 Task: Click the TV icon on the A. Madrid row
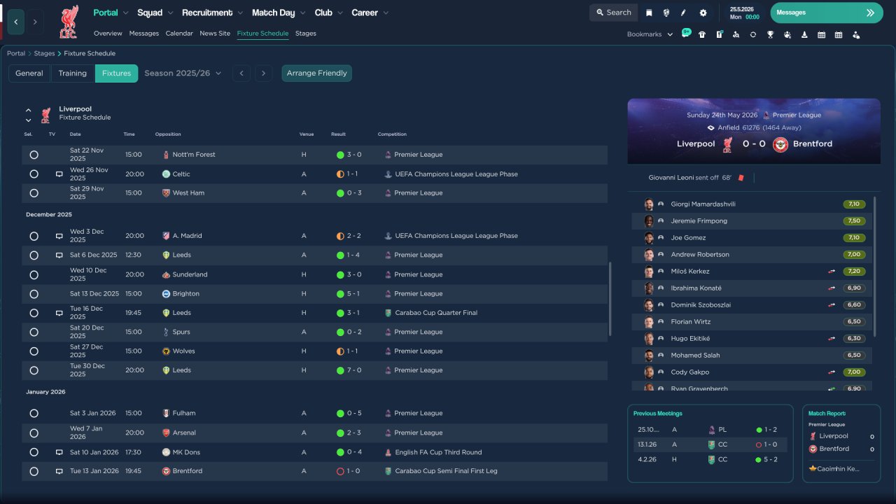(59, 236)
